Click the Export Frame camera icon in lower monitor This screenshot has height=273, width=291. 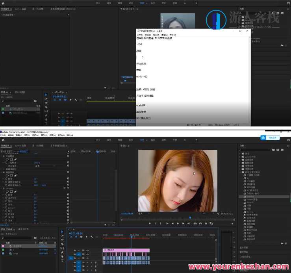click(206, 223)
